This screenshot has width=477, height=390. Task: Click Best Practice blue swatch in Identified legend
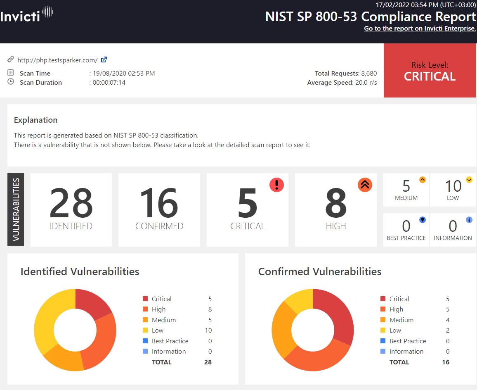pos(145,341)
